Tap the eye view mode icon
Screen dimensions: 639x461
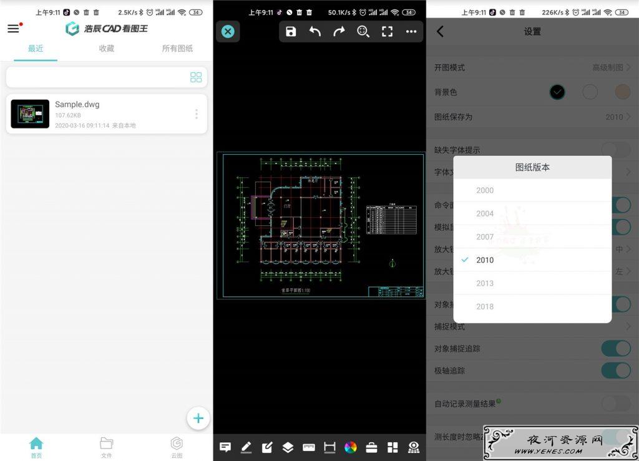[414, 447]
